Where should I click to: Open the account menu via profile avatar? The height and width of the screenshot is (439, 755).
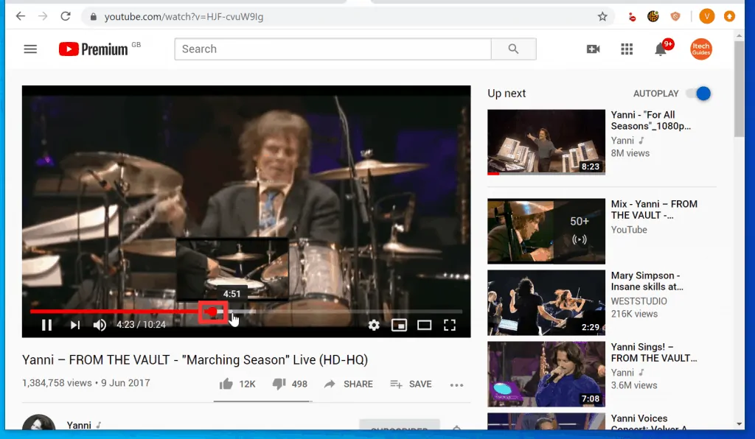click(x=700, y=49)
